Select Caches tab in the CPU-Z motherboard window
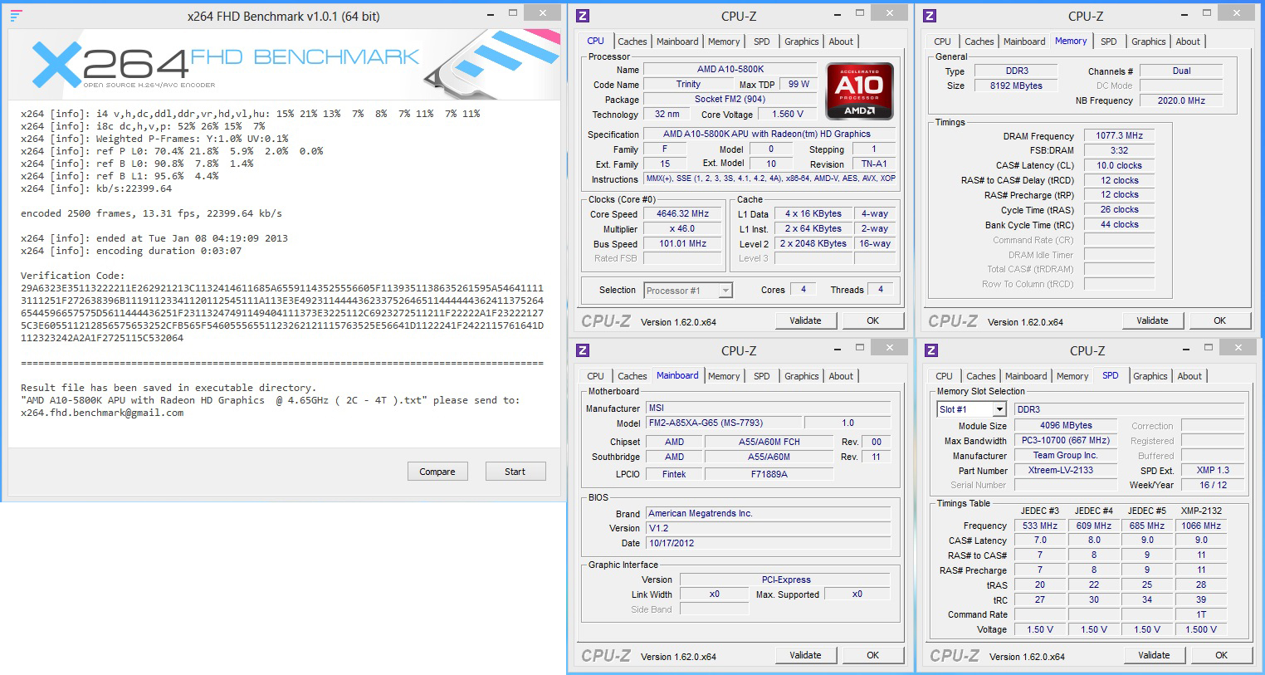Image resolution: width=1265 pixels, height=675 pixels. (632, 376)
